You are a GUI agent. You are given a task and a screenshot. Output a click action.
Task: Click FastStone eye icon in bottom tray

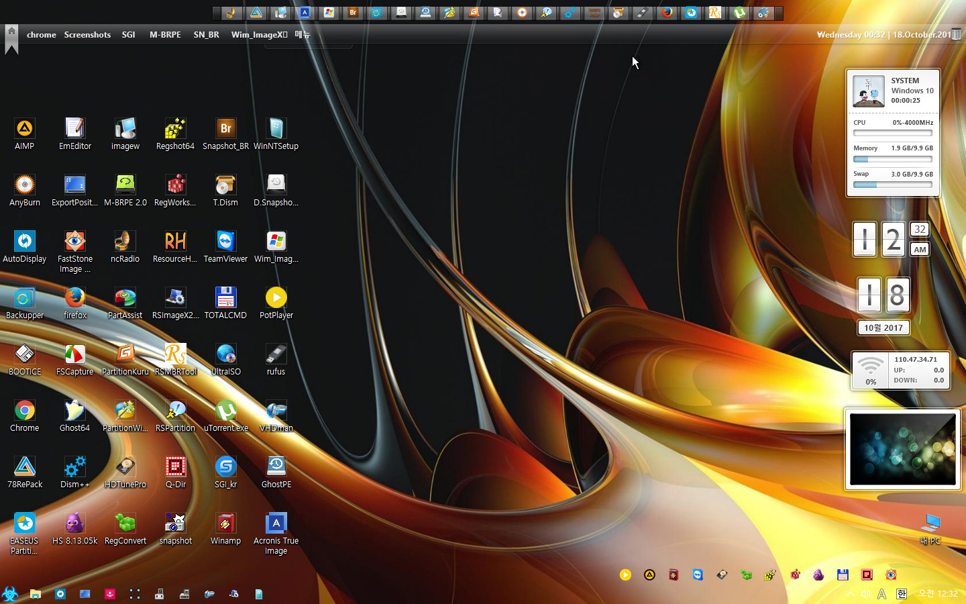(891, 574)
